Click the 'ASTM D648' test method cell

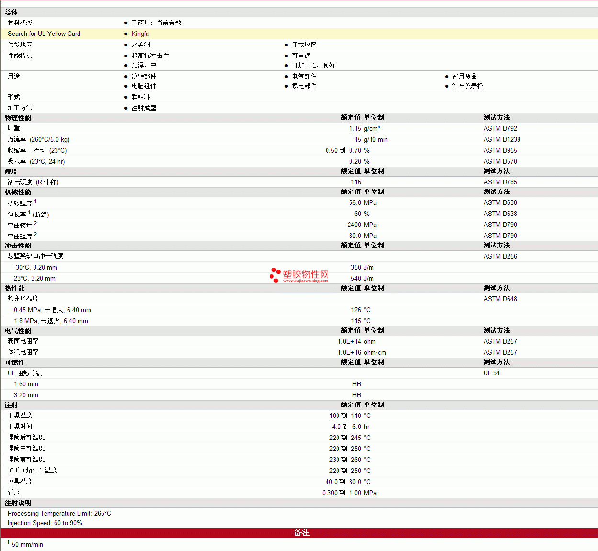[x=500, y=299]
